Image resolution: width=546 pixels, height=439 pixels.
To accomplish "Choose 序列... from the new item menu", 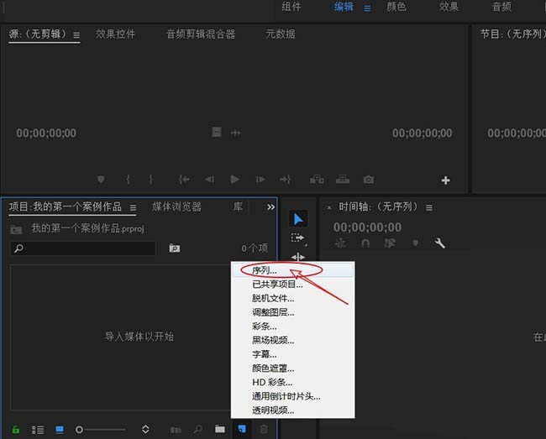I will tap(293, 270).
